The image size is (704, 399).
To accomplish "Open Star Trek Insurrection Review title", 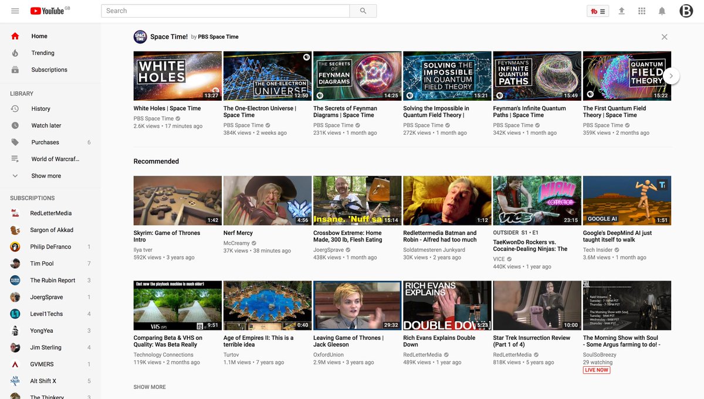I will [x=532, y=341].
